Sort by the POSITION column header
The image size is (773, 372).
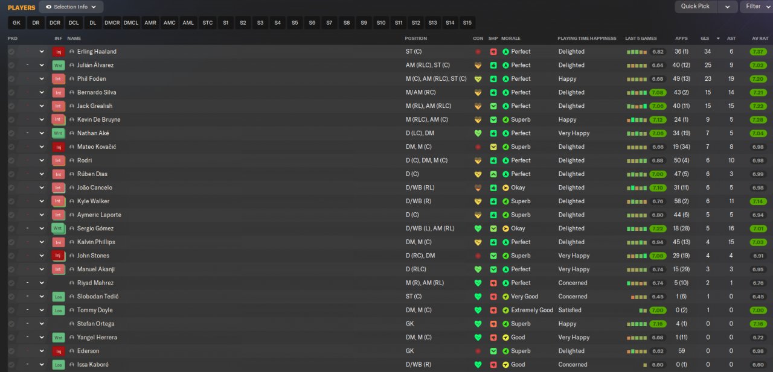[x=415, y=39]
